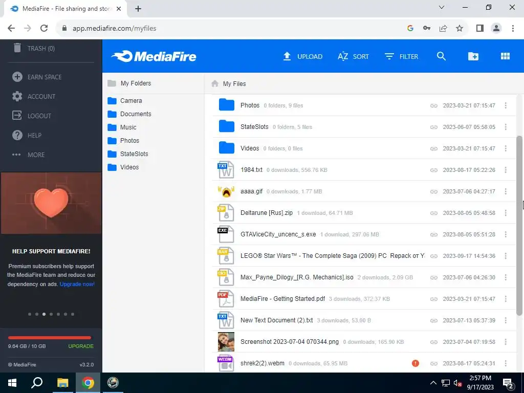Image resolution: width=524 pixels, height=393 pixels.
Task: Copy share link for Max_Payne_Dilogy iso file
Action: pyautogui.click(x=434, y=277)
